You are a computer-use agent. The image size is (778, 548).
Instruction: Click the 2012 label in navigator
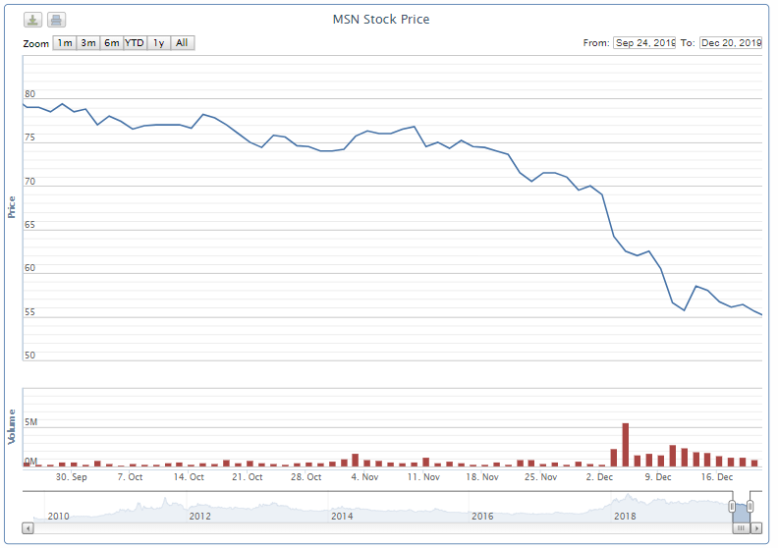coord(200,517)
